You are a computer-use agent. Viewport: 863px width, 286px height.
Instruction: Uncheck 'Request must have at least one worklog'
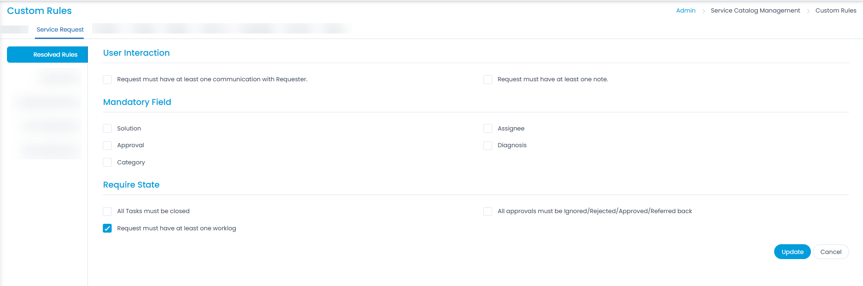tap(107, 228)
